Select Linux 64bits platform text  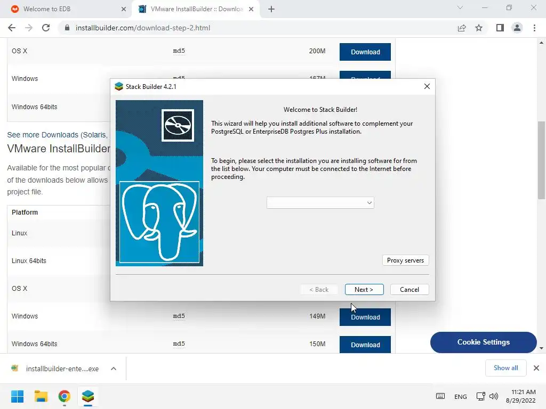point(29,260)
